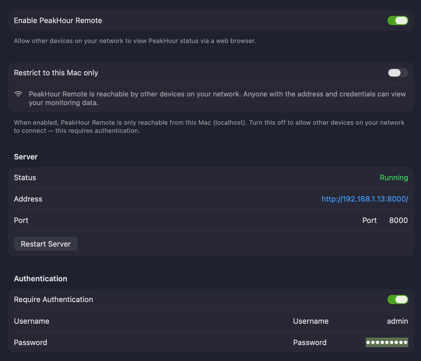Turn off the Enable PeakHour Remote switch

398,21
